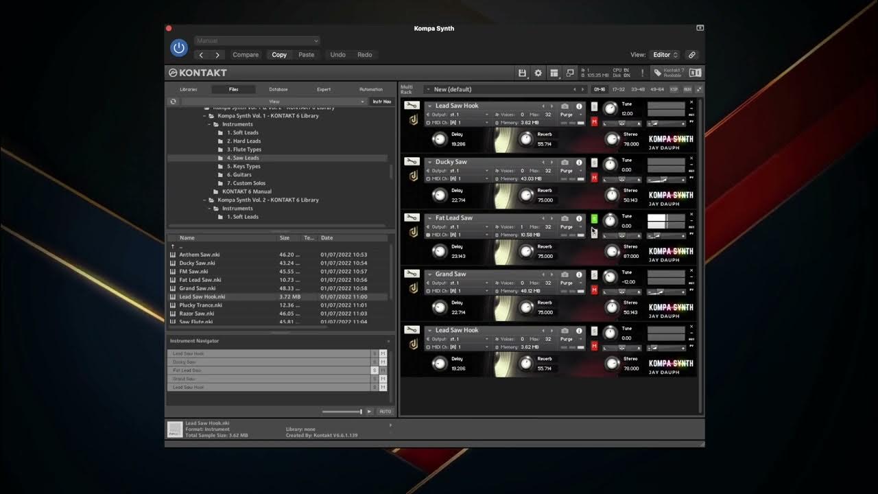Refresh the file browser
878x494 pixels.
pos(173,102)
